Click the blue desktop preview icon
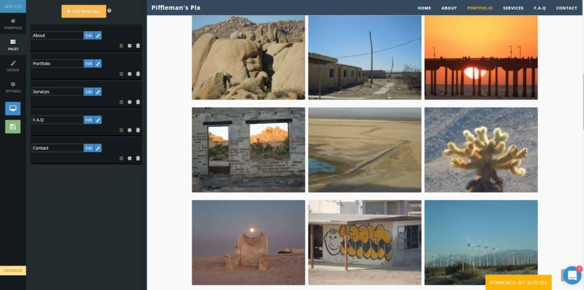The width and height of the screenshot is (584, 290). click(x=13, y=108)
